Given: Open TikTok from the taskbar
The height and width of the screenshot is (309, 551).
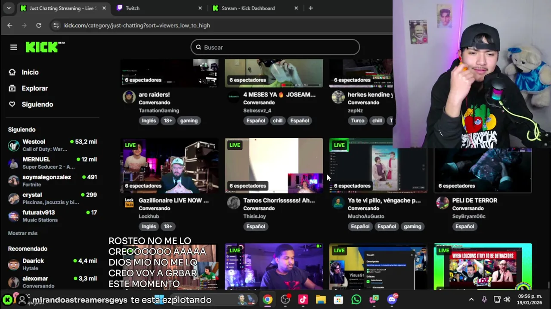Looking at the screenshot, I should 303,300.
